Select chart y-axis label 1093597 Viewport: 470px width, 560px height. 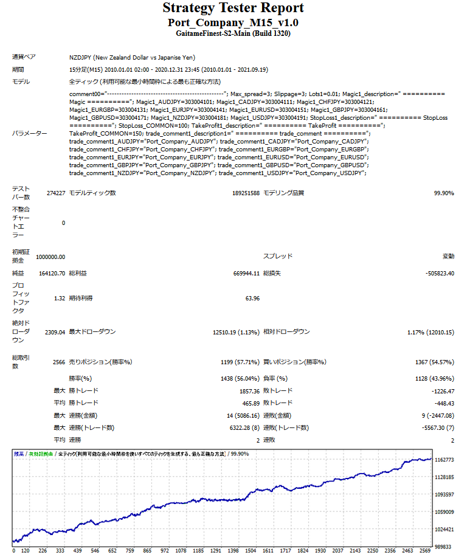[444, 495]
